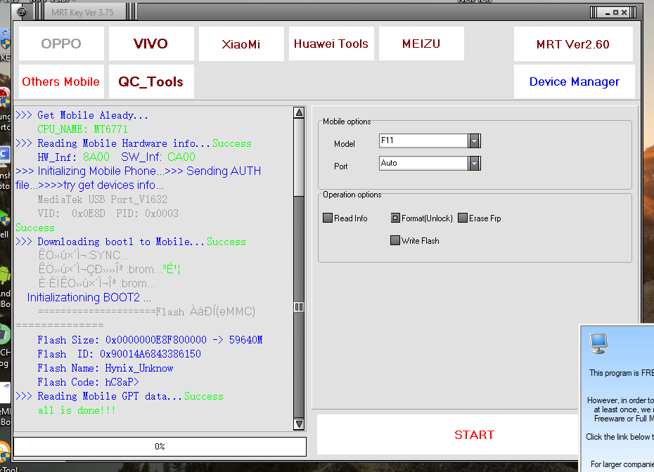Click the MRT Key title bar icon
The height and width of the screenshot is (472, 654).
click(22, 12)
